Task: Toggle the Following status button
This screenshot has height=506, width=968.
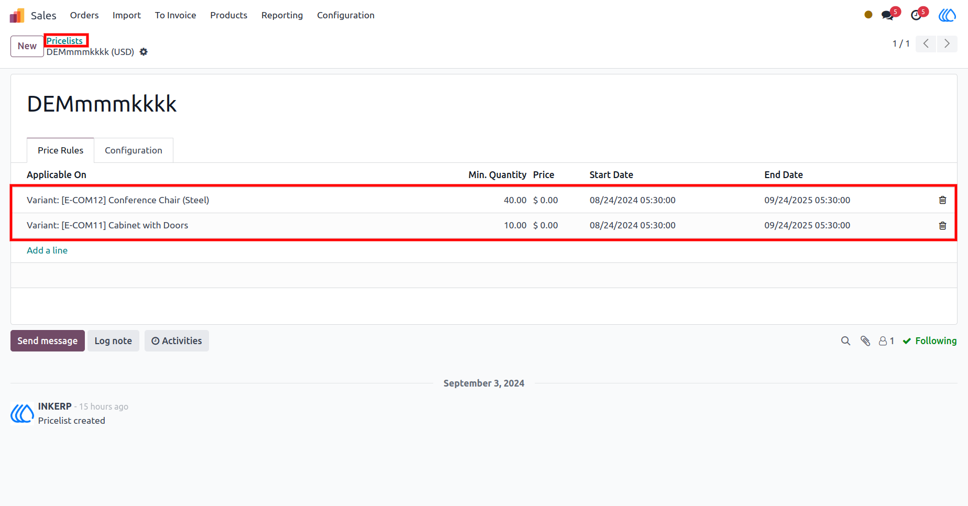Action: click(930, 341)
